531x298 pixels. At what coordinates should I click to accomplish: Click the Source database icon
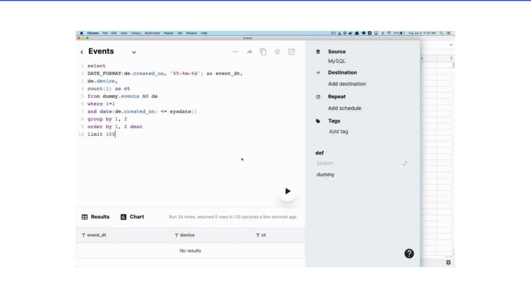[x=318, y=52]
